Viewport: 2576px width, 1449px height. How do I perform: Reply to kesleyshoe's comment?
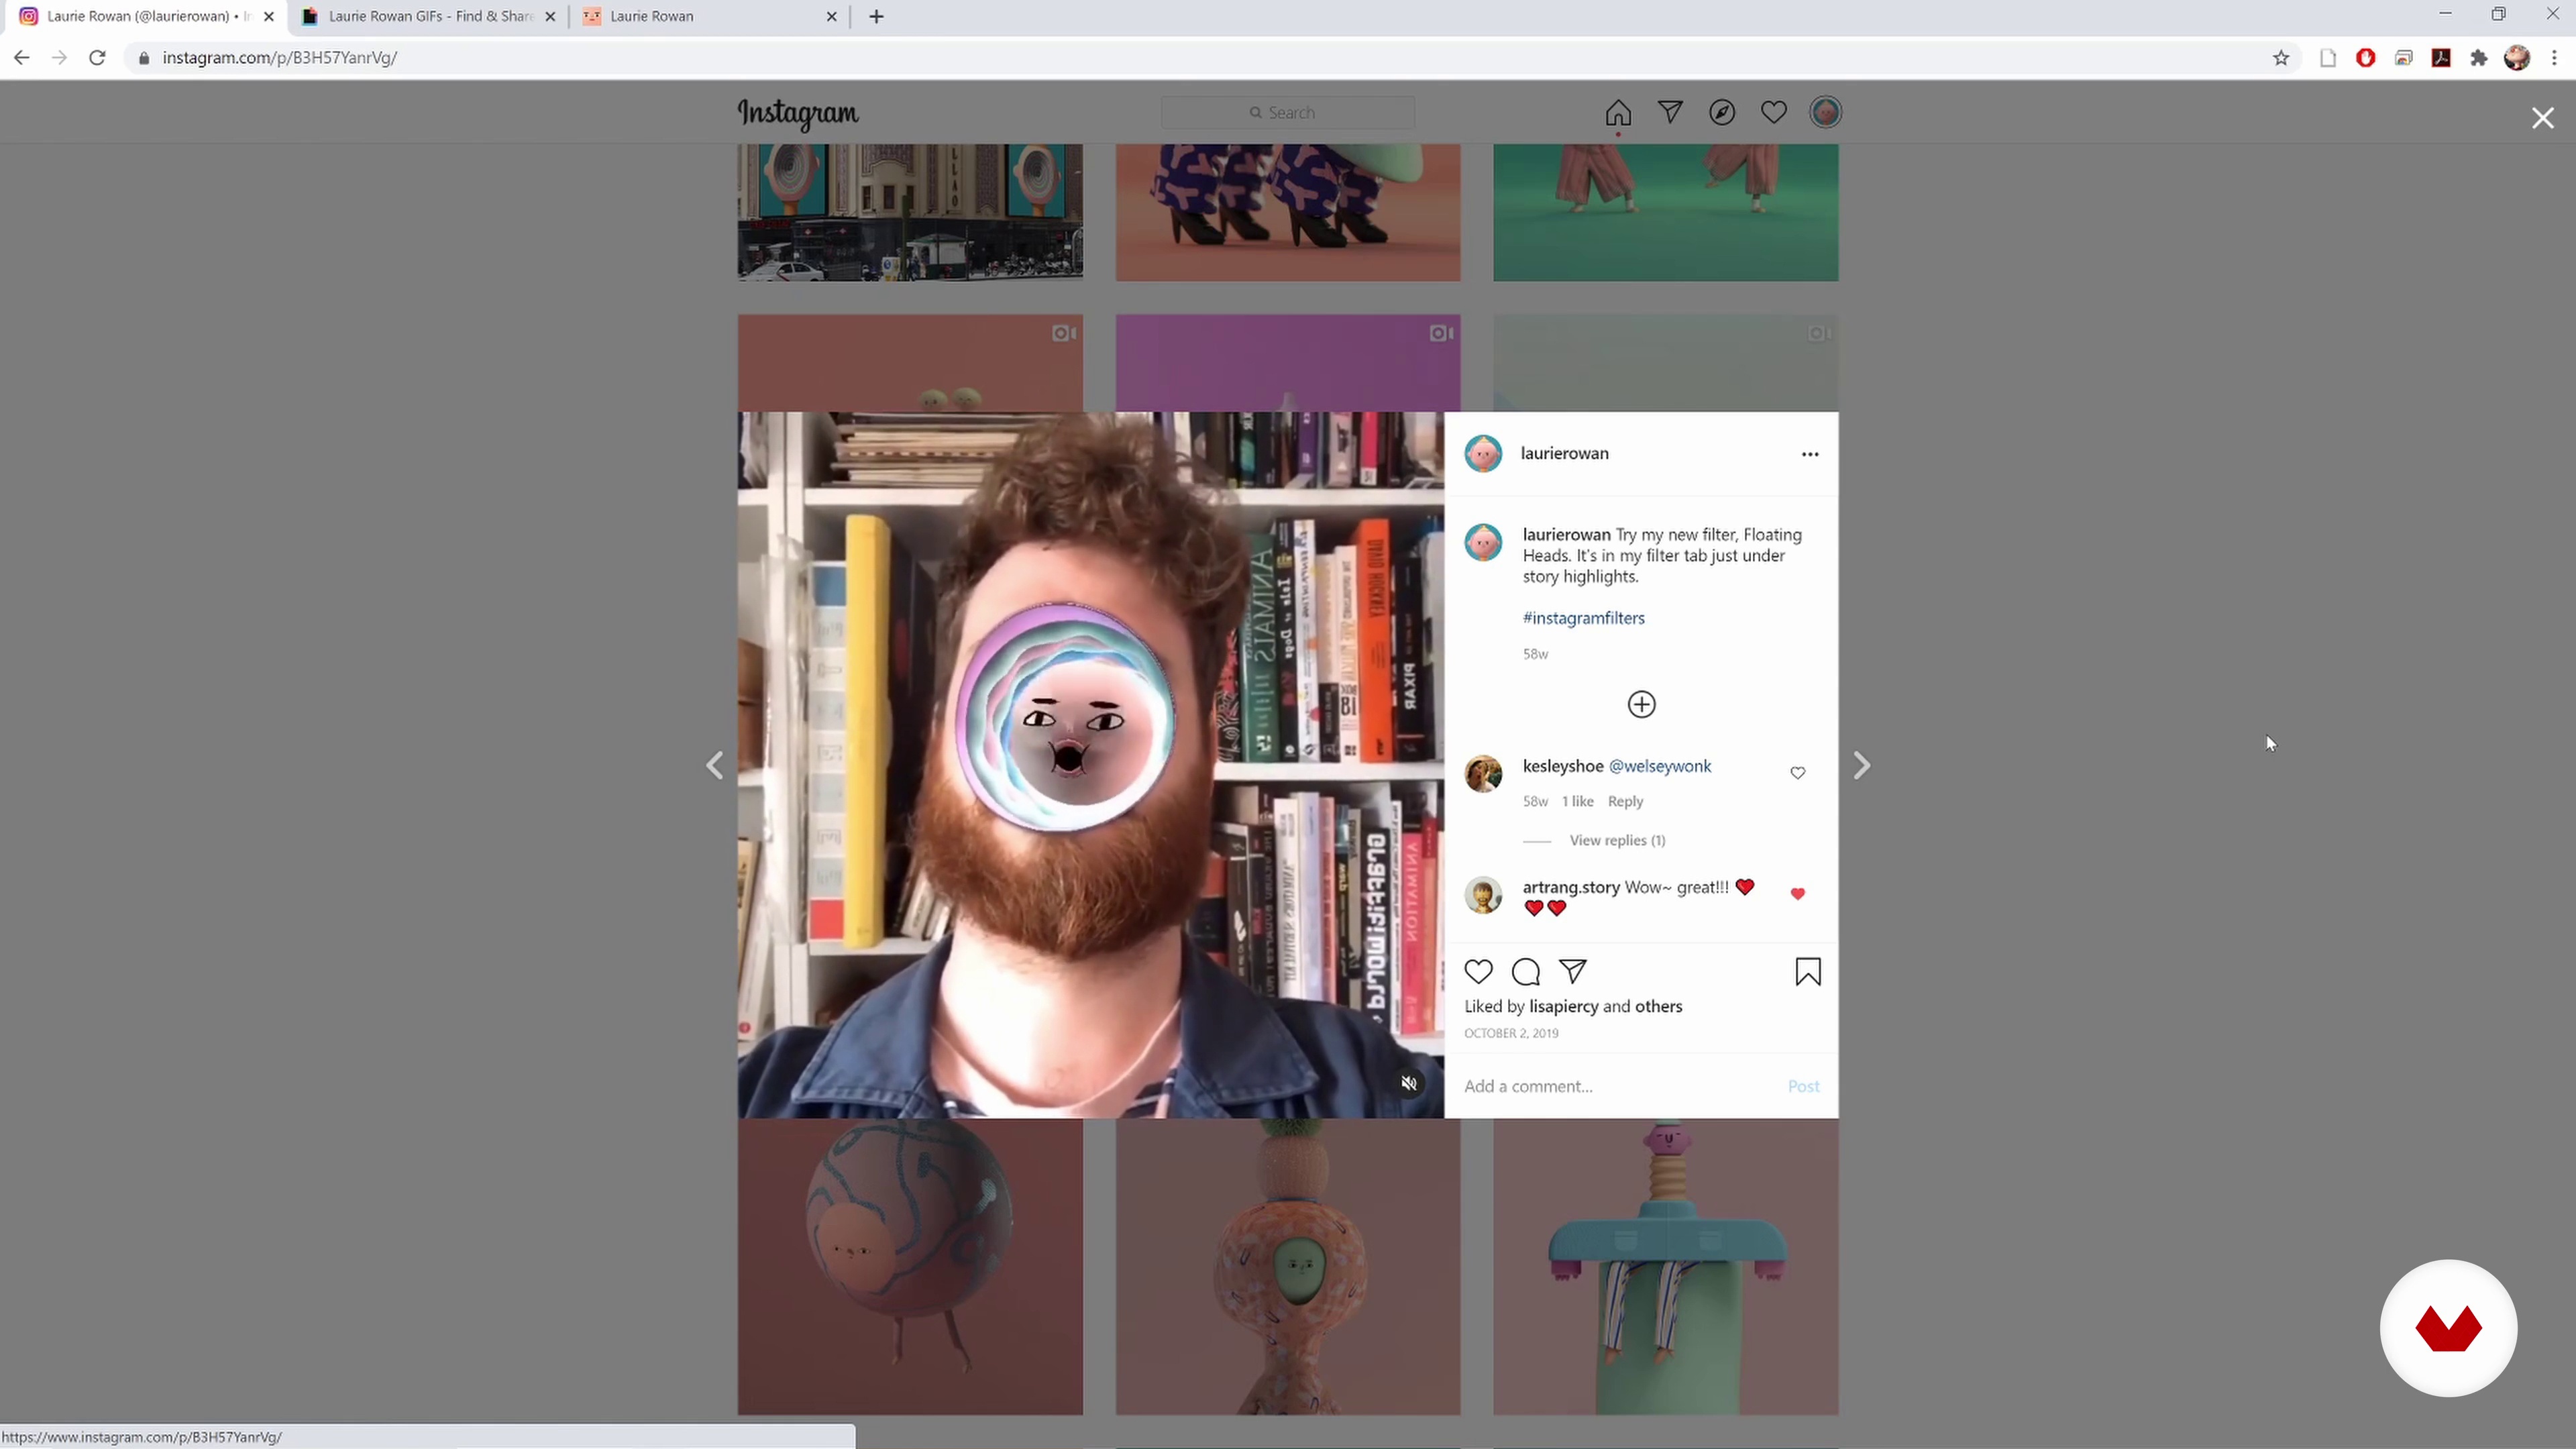point(1625,801)
